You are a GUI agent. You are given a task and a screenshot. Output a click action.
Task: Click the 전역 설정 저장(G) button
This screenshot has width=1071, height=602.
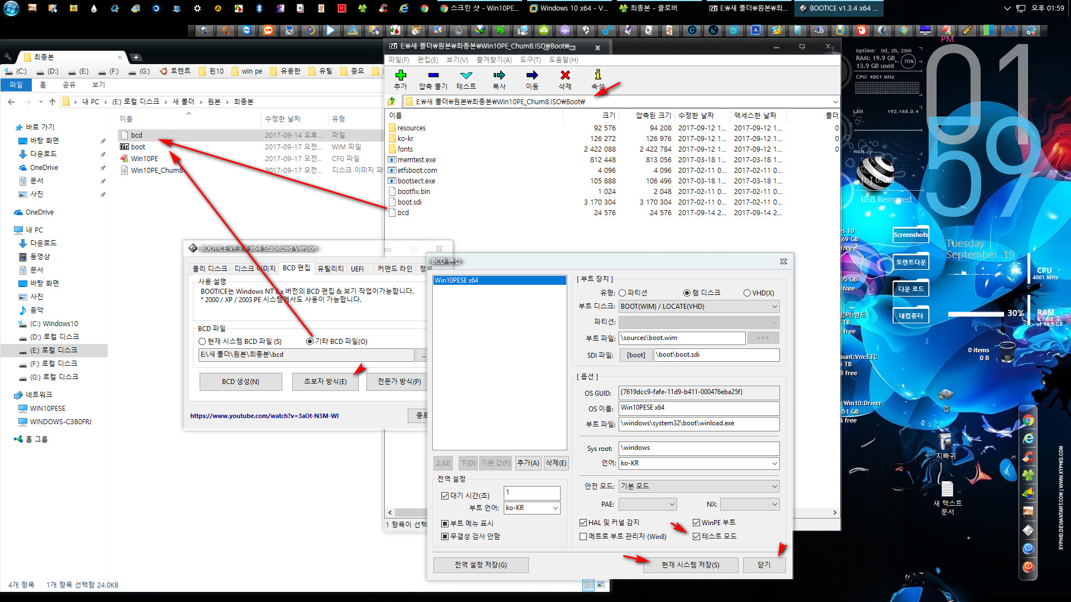pyautogui.click(x=481, y=565)
